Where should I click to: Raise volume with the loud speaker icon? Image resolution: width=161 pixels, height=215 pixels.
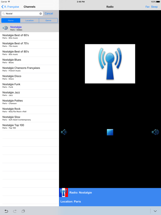[155, 132]
